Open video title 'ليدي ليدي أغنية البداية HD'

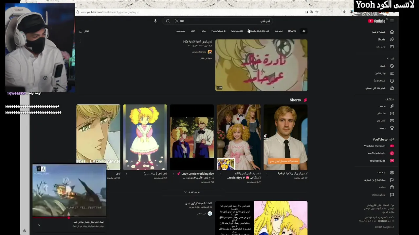point(198,42)
